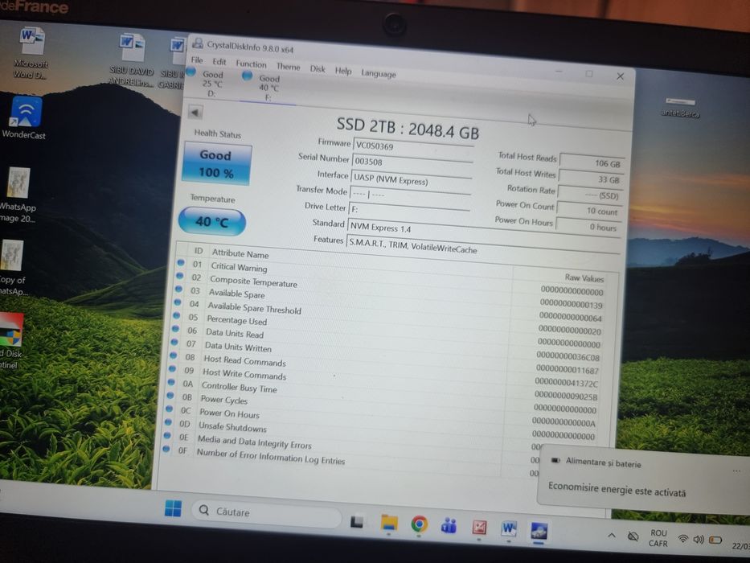Click the blue status dot for Critical Warning
Viewport: 750px width, 563px height.
click(x=181, y=262)
